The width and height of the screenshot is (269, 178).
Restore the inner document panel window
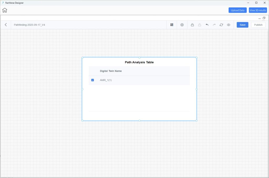tap(264, 18)
